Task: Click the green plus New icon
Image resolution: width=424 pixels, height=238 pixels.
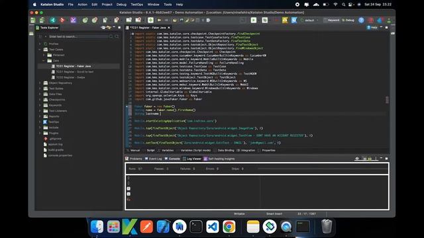Action: (150, 20)
